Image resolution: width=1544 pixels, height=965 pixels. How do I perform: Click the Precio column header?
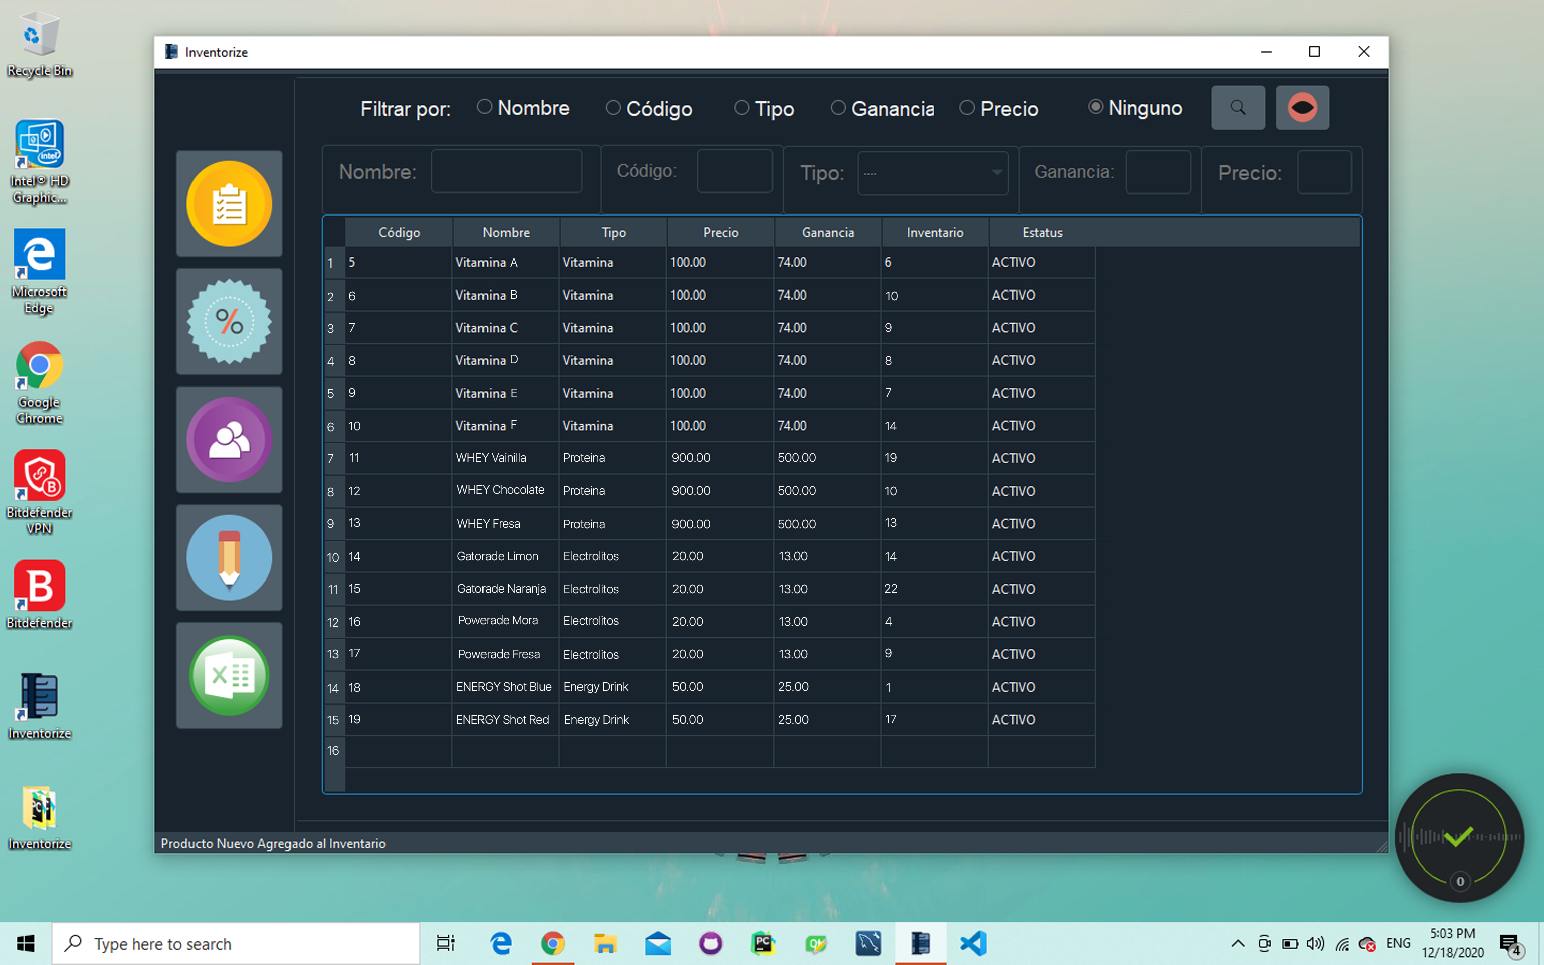(720, 232)
